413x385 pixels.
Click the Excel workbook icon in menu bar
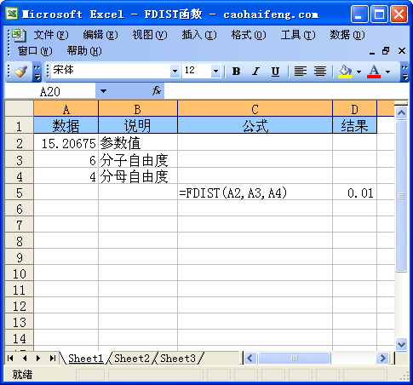click(x=19, y=35)
